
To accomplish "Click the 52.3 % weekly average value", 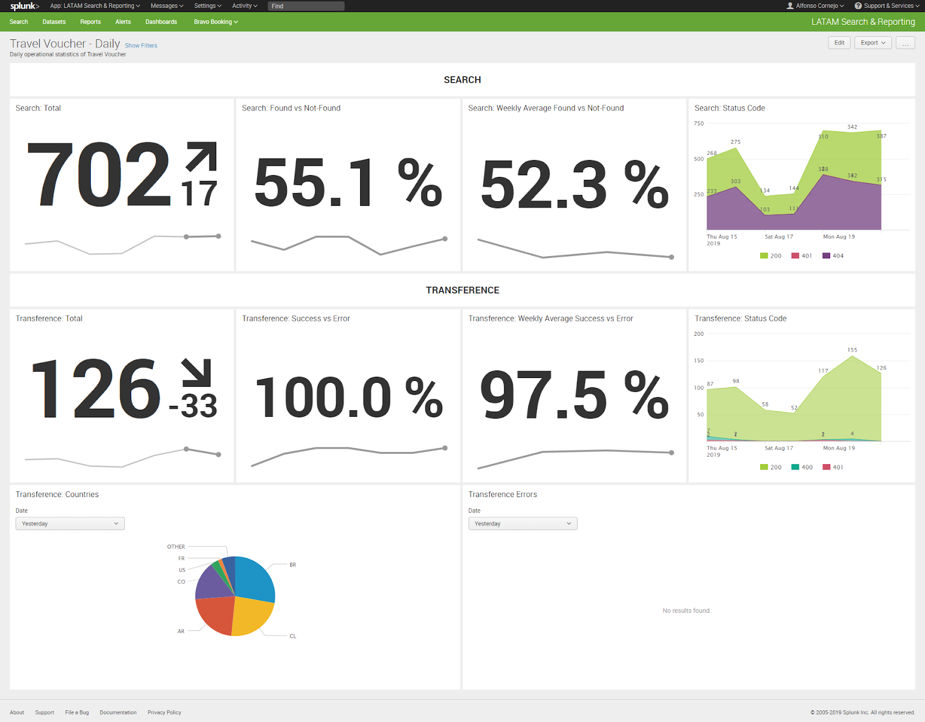I will 575,185.
